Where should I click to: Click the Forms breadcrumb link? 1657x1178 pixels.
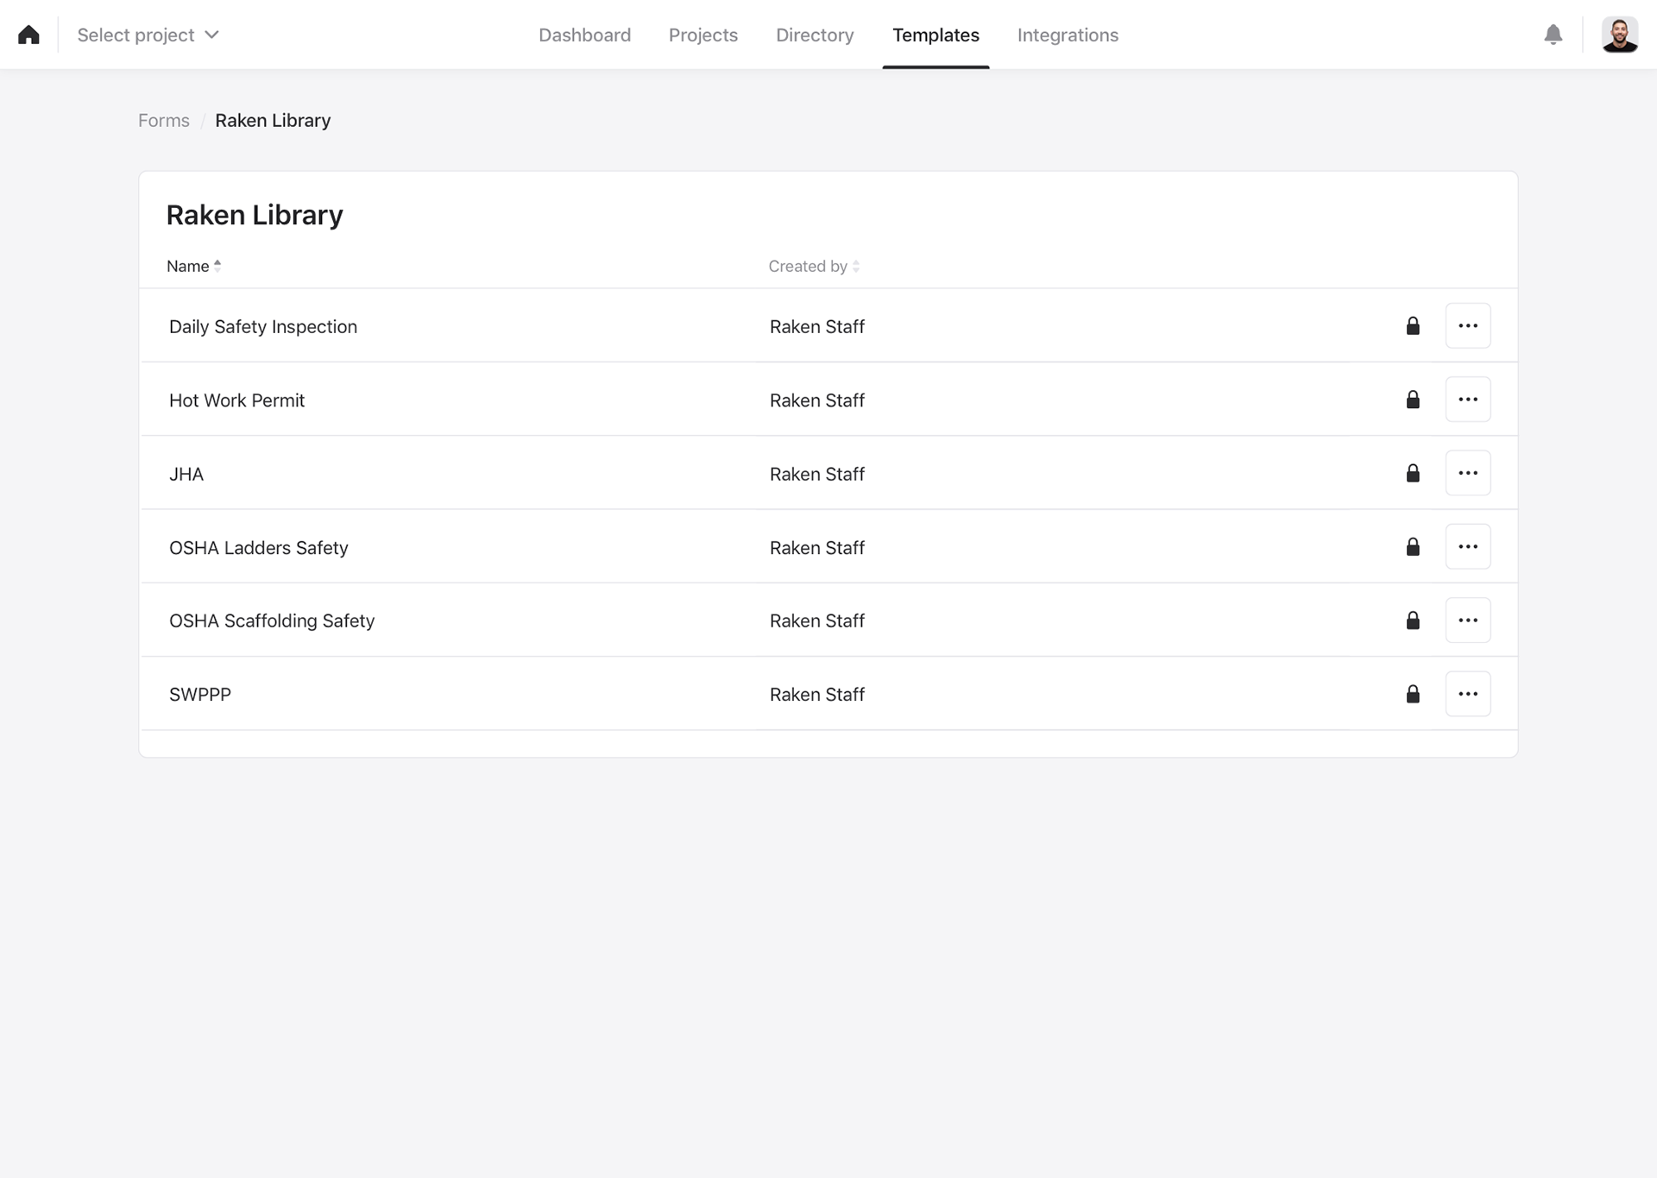point(163,120)
